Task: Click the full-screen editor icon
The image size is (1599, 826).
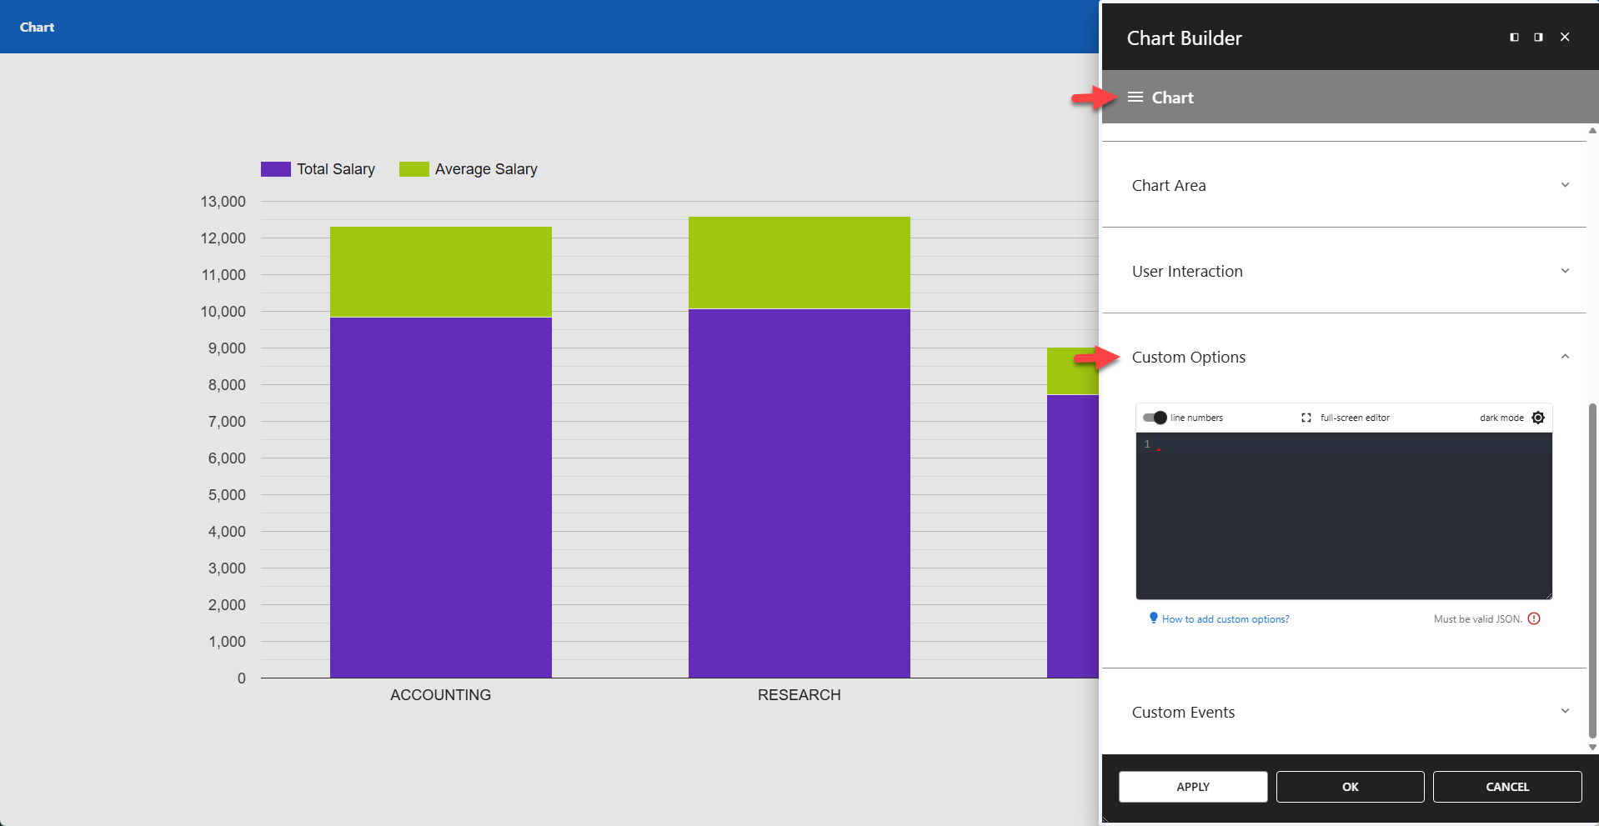Action: click(1306, 417)
